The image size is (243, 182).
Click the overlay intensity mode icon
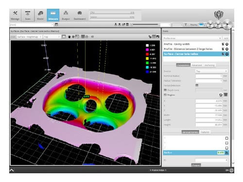(x=87, y=37)
